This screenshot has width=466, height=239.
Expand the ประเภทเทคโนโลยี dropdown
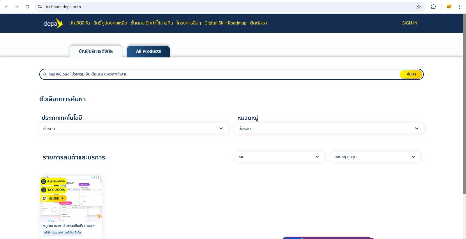tap(133, 129)
